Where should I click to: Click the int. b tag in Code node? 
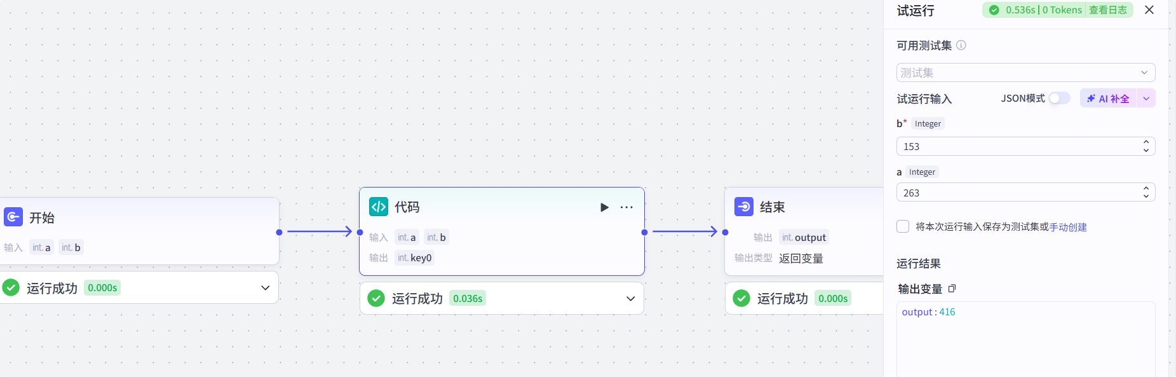coord(436,237)
